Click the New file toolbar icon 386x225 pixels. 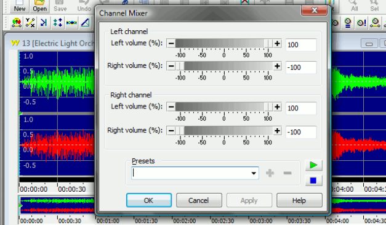pyautogui.click(x=20, y=6)
